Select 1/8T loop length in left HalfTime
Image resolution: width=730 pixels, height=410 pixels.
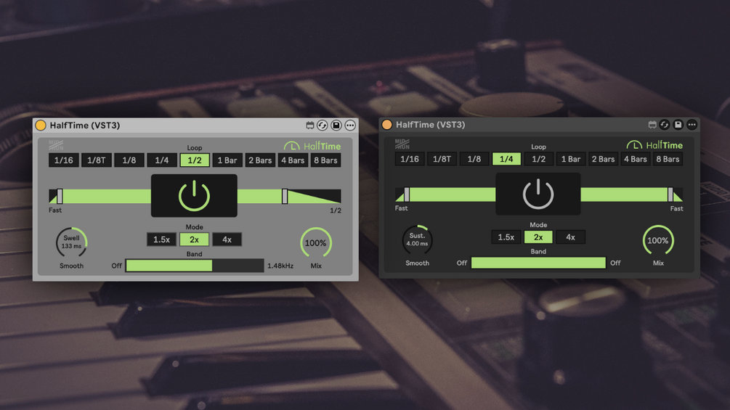pyautogui.click(x=97, y=160)
